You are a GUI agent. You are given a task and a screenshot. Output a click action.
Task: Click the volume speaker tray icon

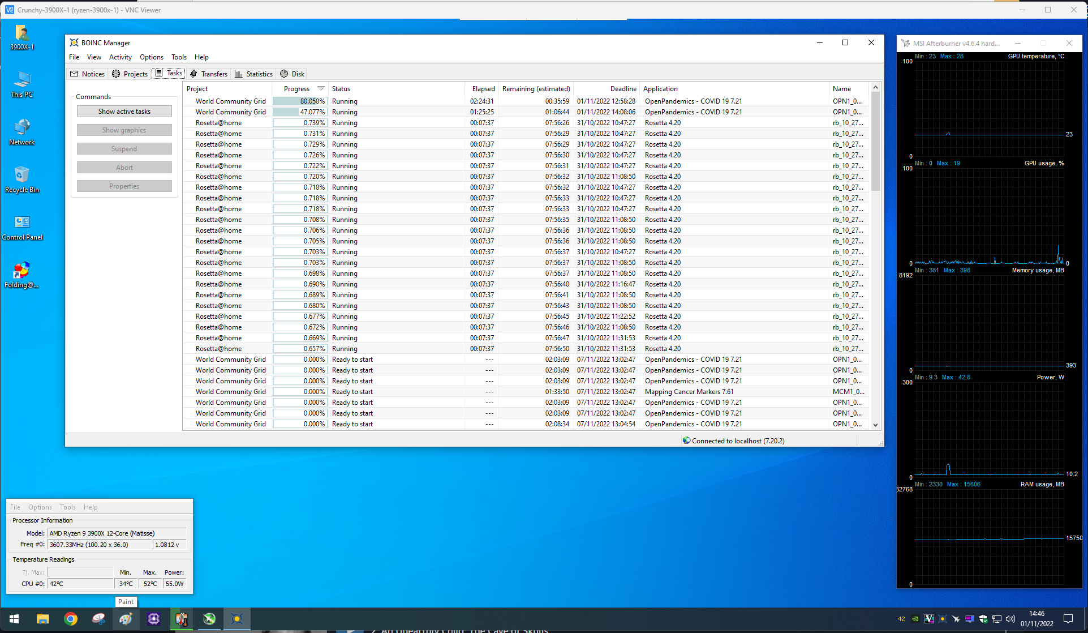point(1010,619)
